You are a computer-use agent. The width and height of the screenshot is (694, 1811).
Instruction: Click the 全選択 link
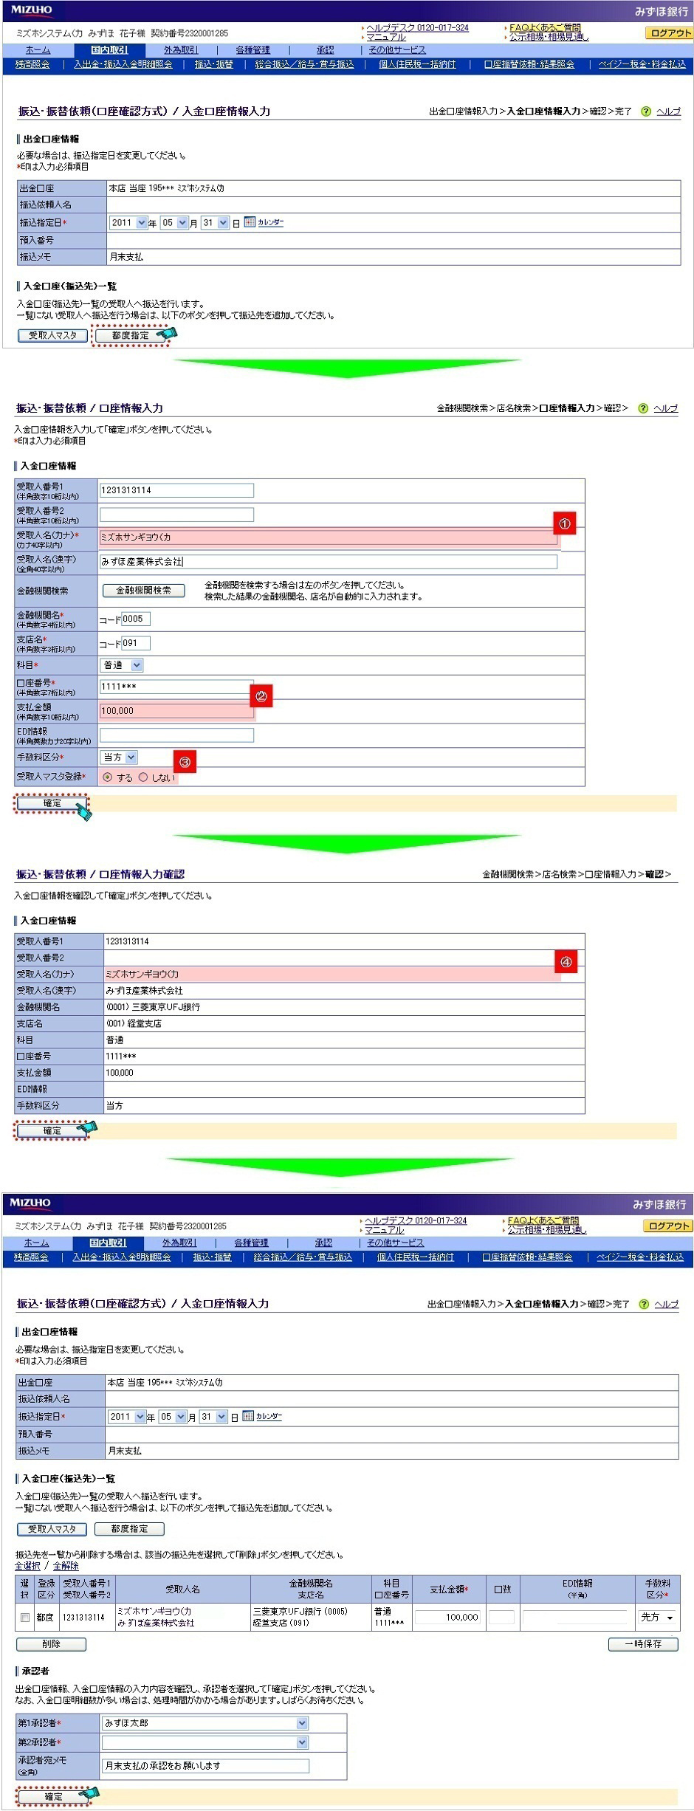coord(28,1566)
